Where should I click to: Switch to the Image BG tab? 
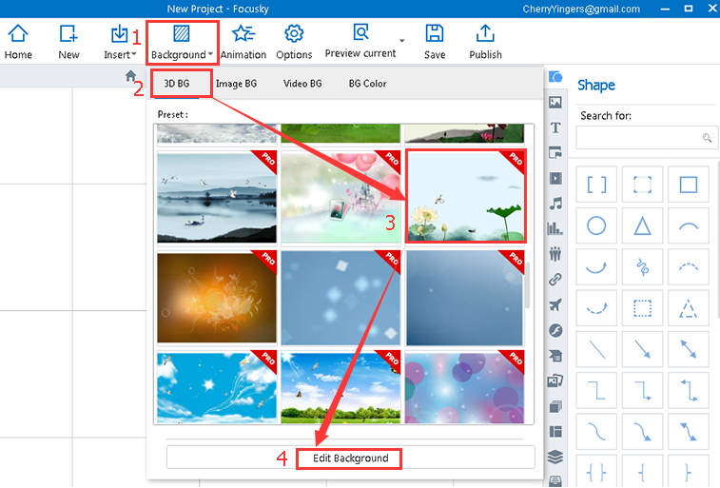pos(236,84)
